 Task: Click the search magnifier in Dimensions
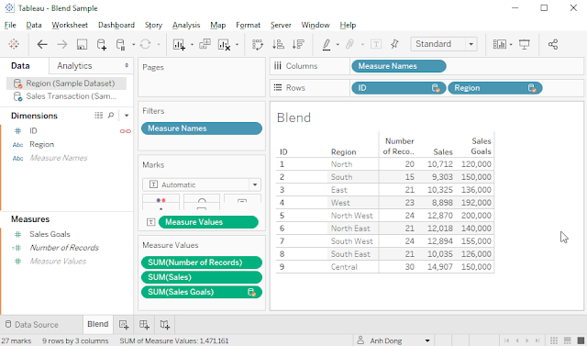[111, 116]
